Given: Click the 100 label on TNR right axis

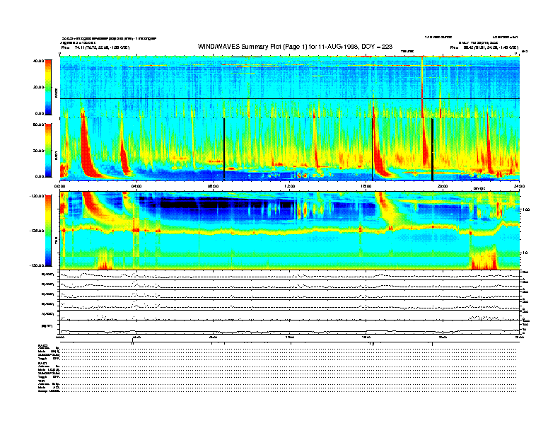Looking at the screenshot, I should (525, 209).
